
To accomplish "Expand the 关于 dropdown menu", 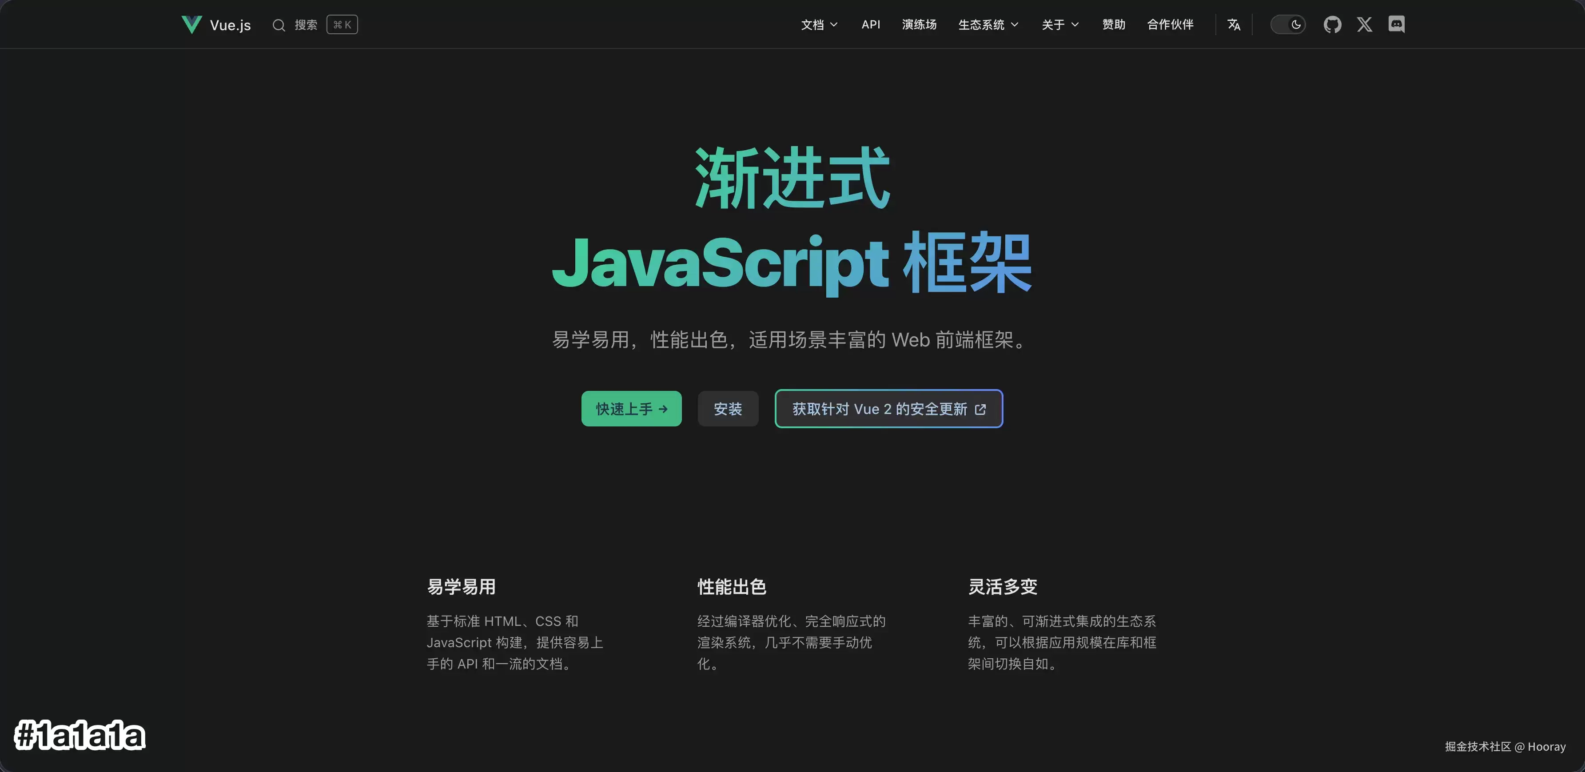I will coord(1060,24).
